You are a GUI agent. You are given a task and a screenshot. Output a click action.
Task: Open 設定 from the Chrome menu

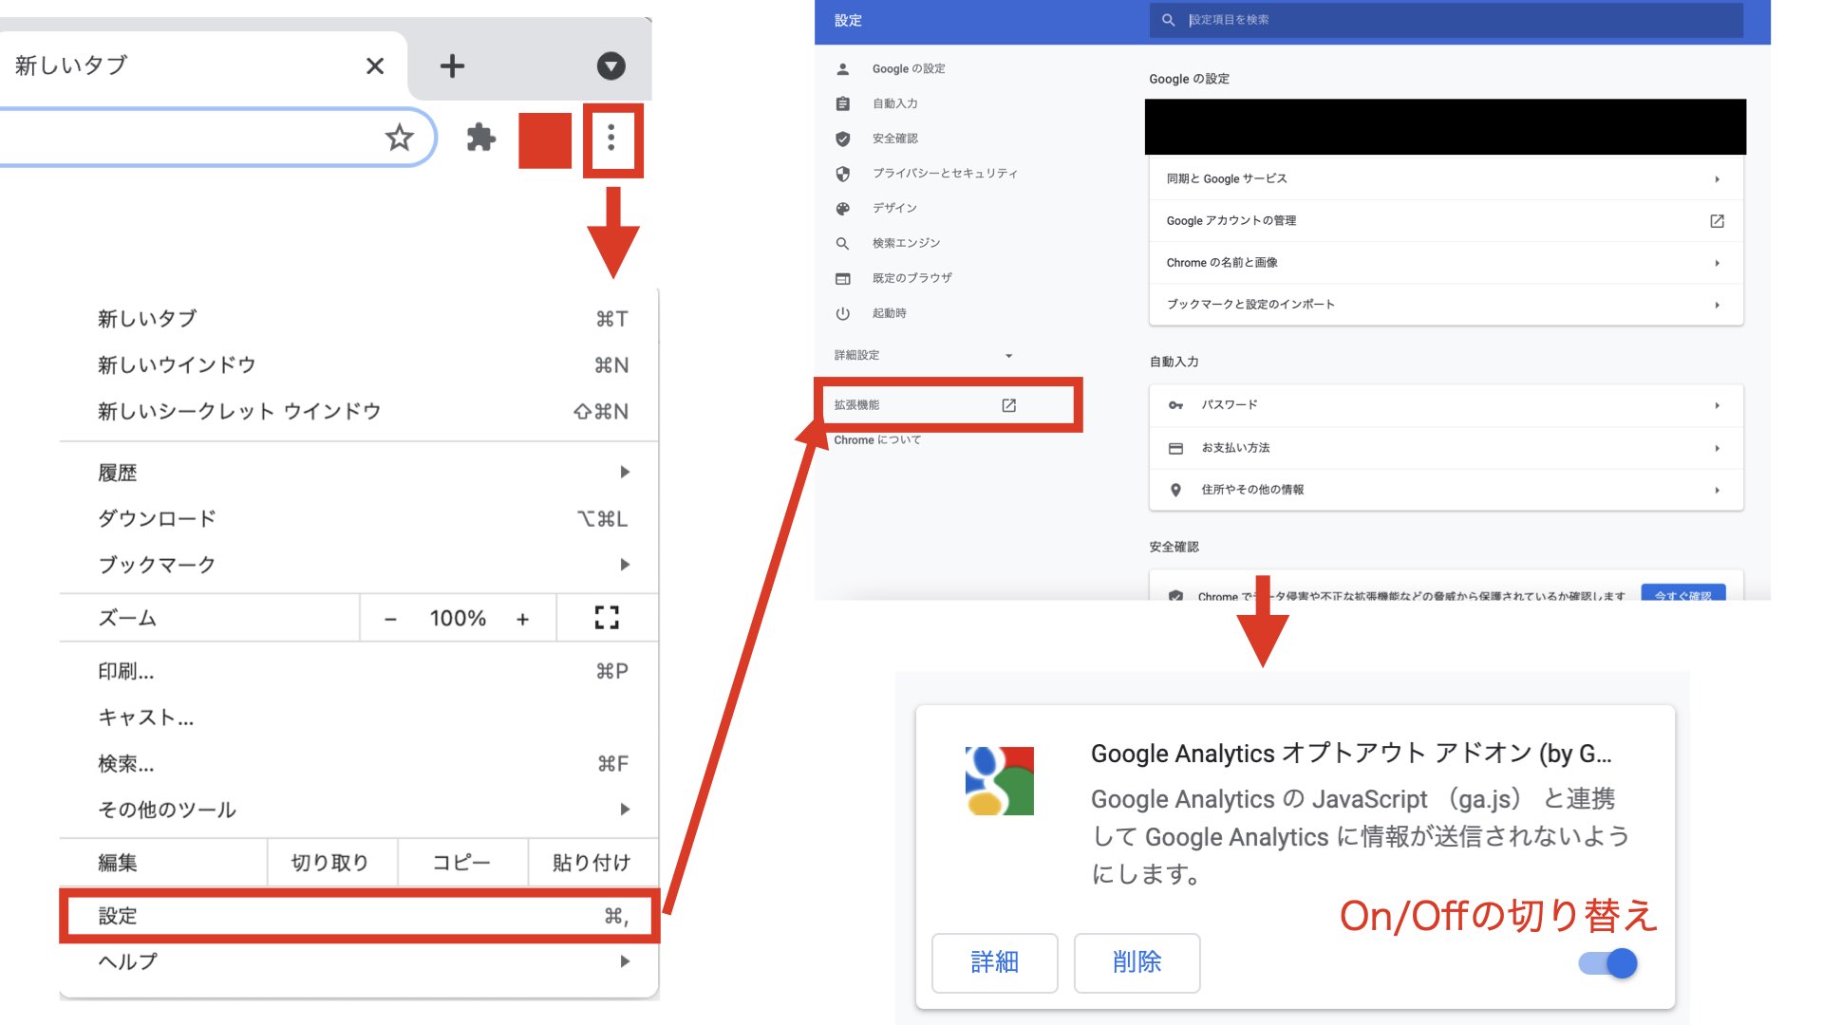pos(359,916)
